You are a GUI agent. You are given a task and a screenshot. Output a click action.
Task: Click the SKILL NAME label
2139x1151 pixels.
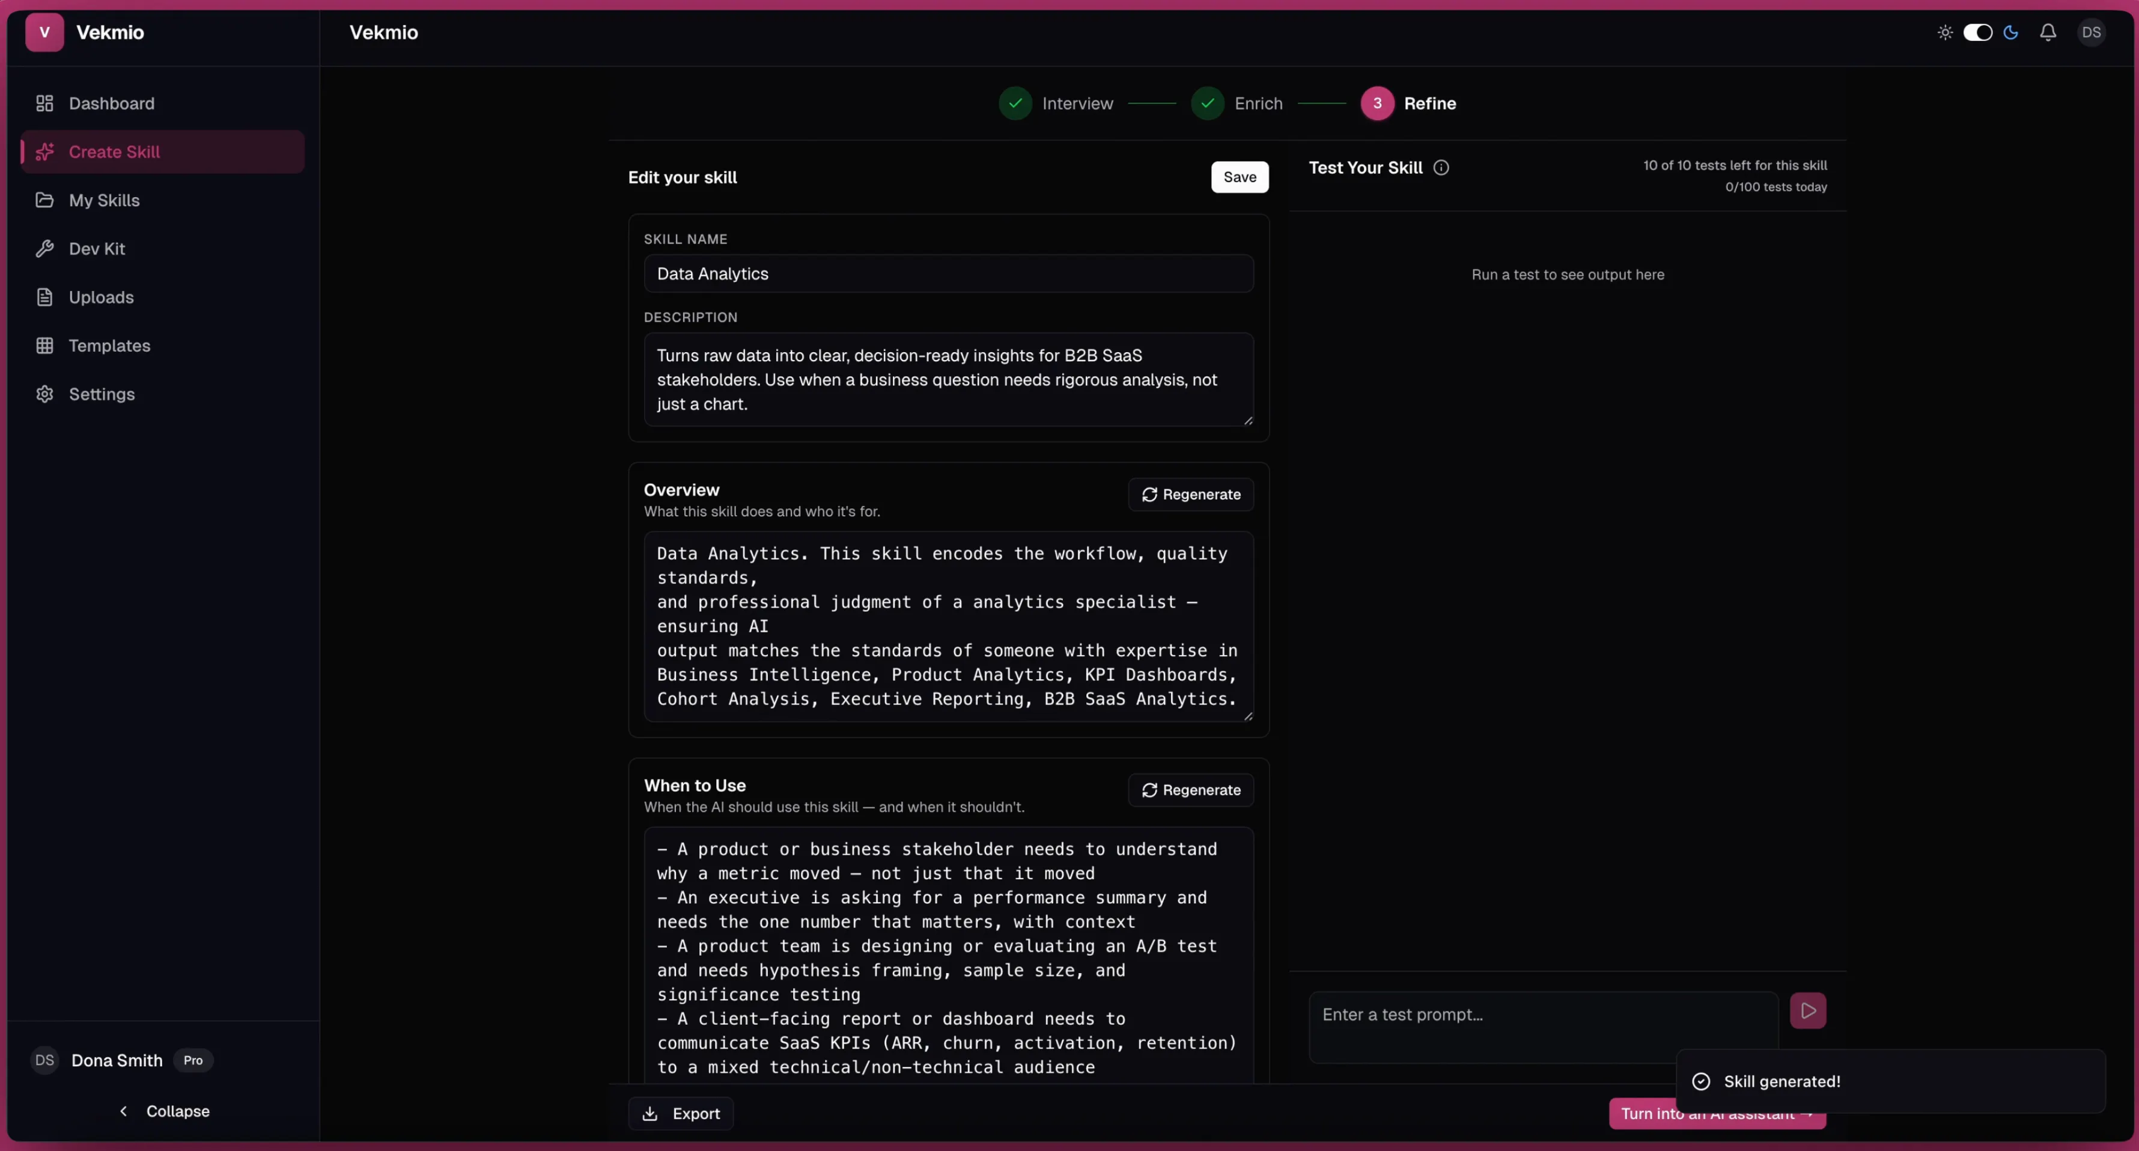point(686,239)
